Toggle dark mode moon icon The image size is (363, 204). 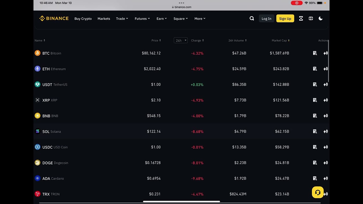321,18
